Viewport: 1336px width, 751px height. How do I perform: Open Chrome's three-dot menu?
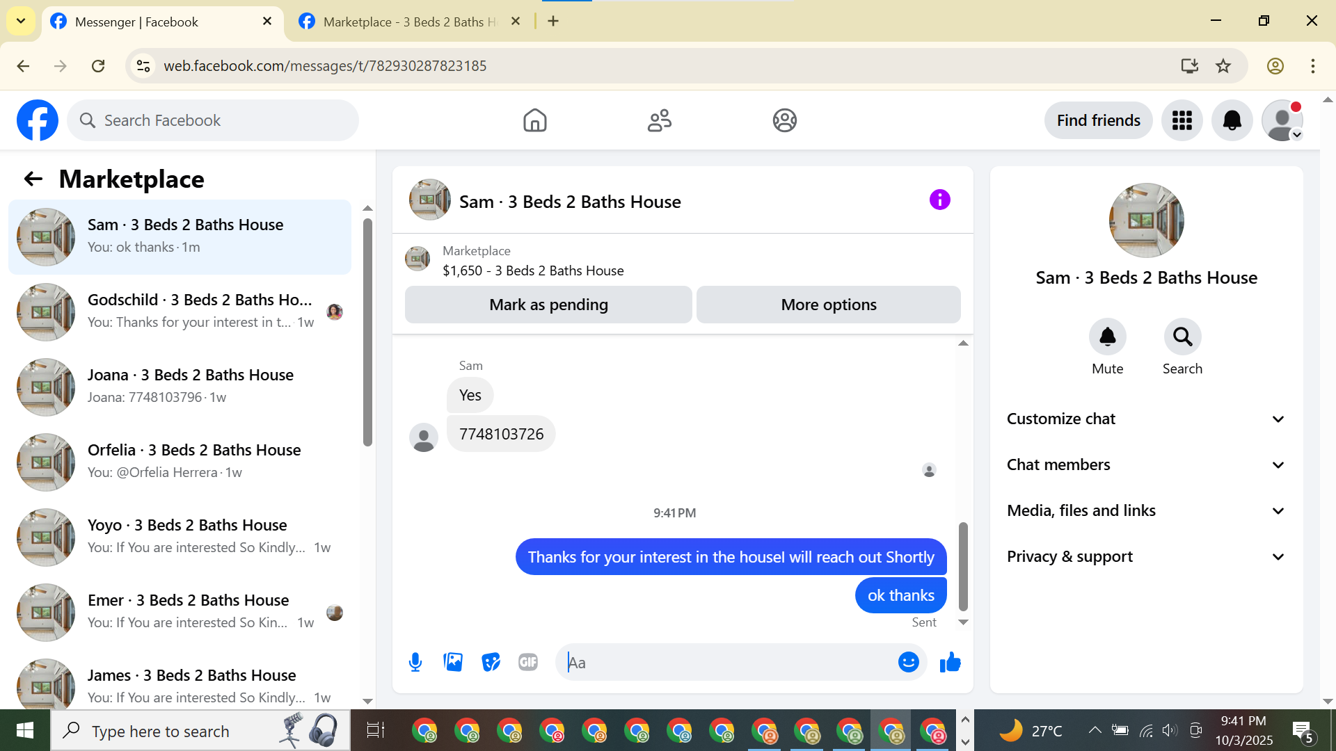[1312, 66]
